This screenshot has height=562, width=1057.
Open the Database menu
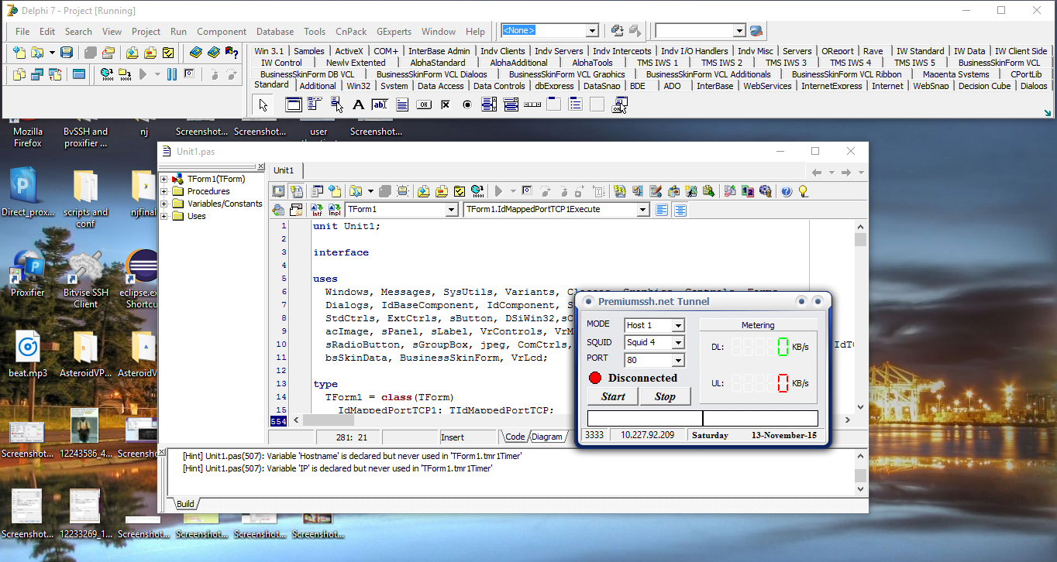(x=275, y=32)
